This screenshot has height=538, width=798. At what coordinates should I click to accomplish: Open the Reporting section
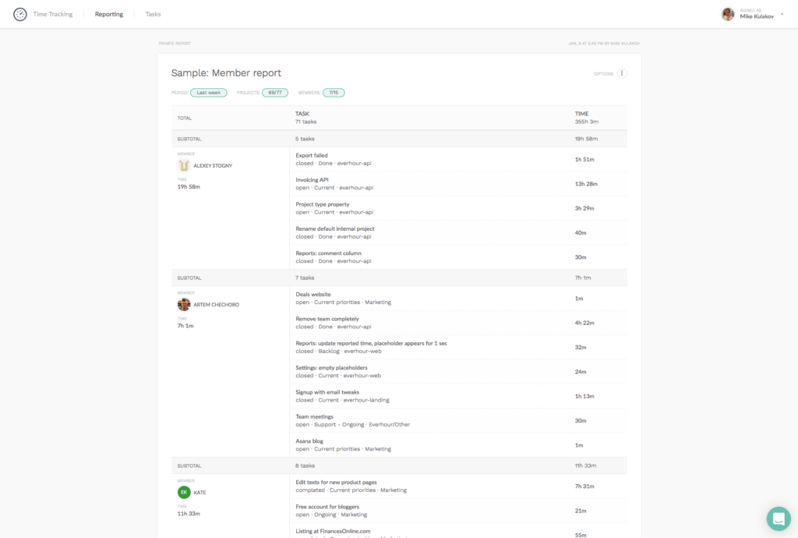[x=108, y=13]
